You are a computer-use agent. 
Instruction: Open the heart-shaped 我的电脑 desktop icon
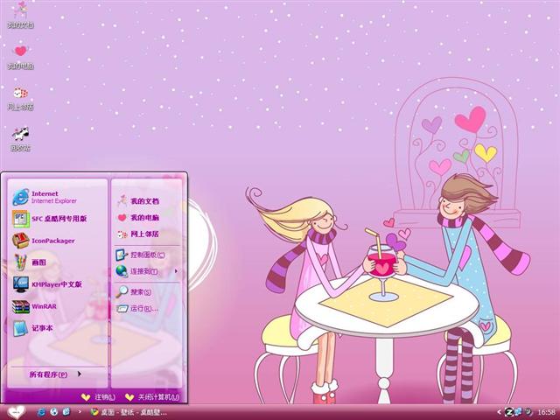(x=20, y=56)
